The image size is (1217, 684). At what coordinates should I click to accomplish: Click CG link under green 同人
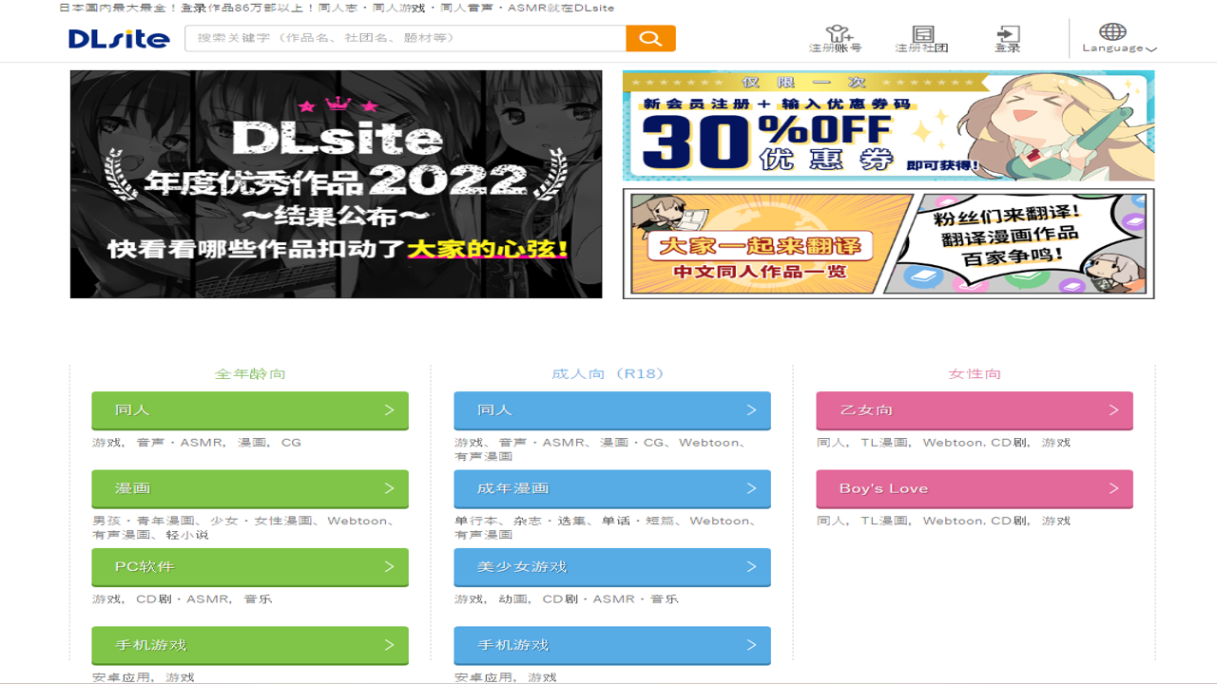(x=291, y=443)
